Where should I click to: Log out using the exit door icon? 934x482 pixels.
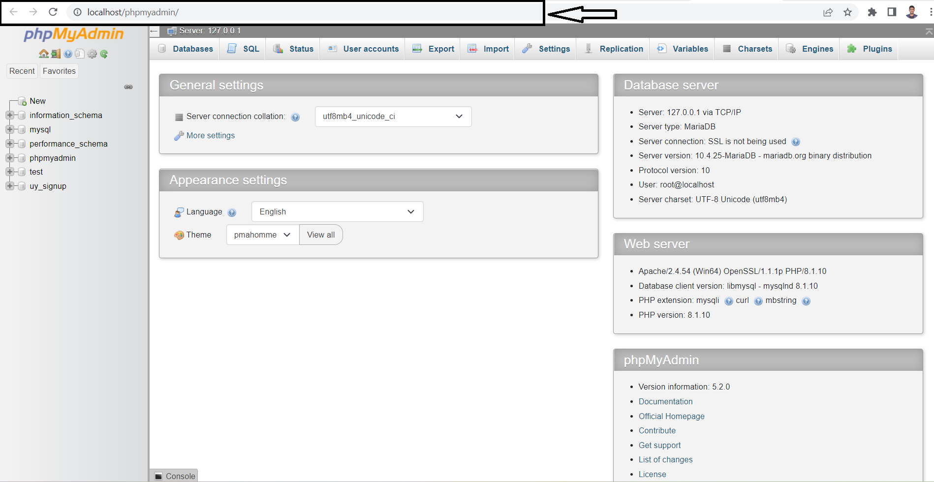[55, 54]
